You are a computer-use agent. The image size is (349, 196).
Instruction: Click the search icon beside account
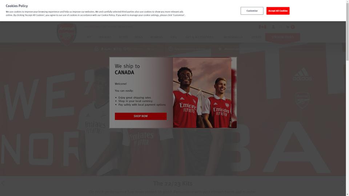click(x=281, y=27)
